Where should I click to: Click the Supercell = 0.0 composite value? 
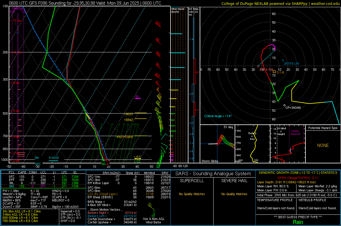click(70, 211)
